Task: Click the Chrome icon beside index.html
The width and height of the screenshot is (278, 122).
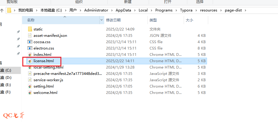Action: [30, 55]
